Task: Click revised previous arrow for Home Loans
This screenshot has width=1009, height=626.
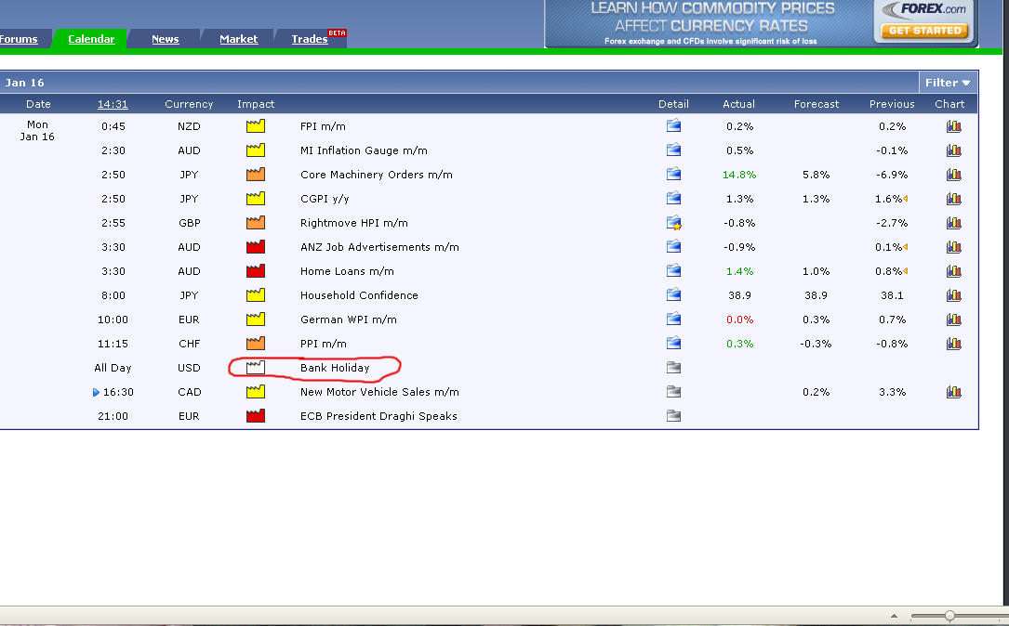Action: point(906,271)
